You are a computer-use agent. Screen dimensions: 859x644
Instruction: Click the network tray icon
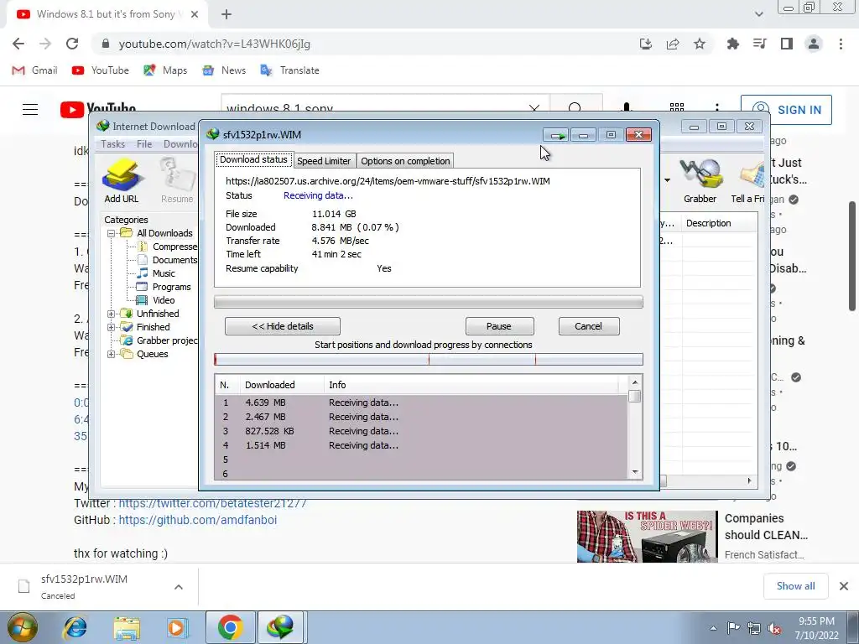pos(754,628)
